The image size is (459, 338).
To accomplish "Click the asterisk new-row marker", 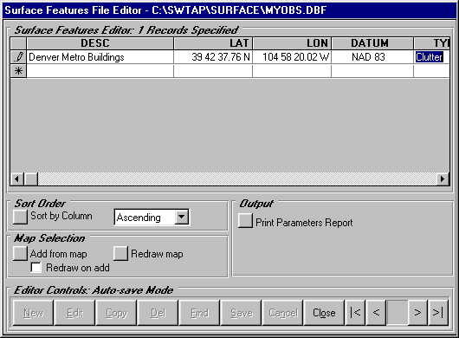I will (18, 71).
